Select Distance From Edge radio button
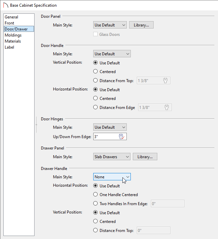This screenshot has width=218, height=239. coord(95,107)
